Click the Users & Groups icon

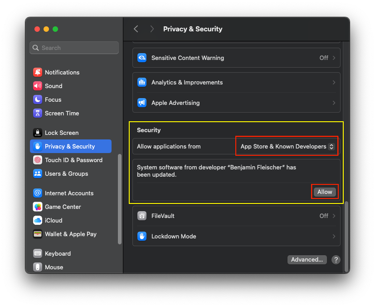38,173
